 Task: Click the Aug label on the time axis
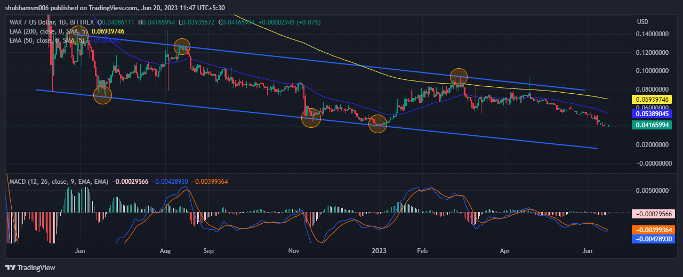point(165,250)
